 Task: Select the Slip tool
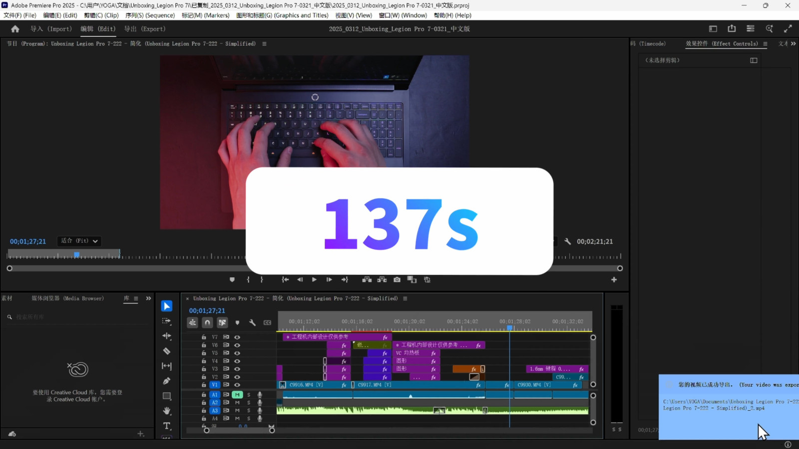(167, 366)
